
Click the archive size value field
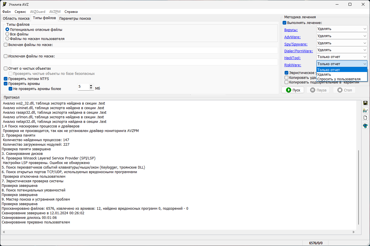click(83, 87)
